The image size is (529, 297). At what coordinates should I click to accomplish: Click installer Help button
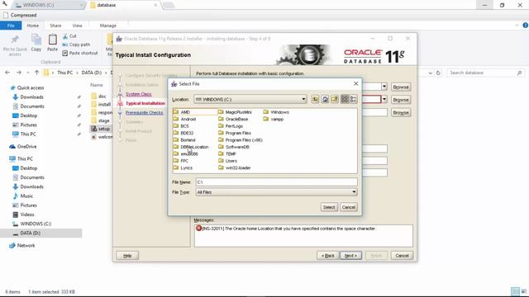click(x=127, y=256)
